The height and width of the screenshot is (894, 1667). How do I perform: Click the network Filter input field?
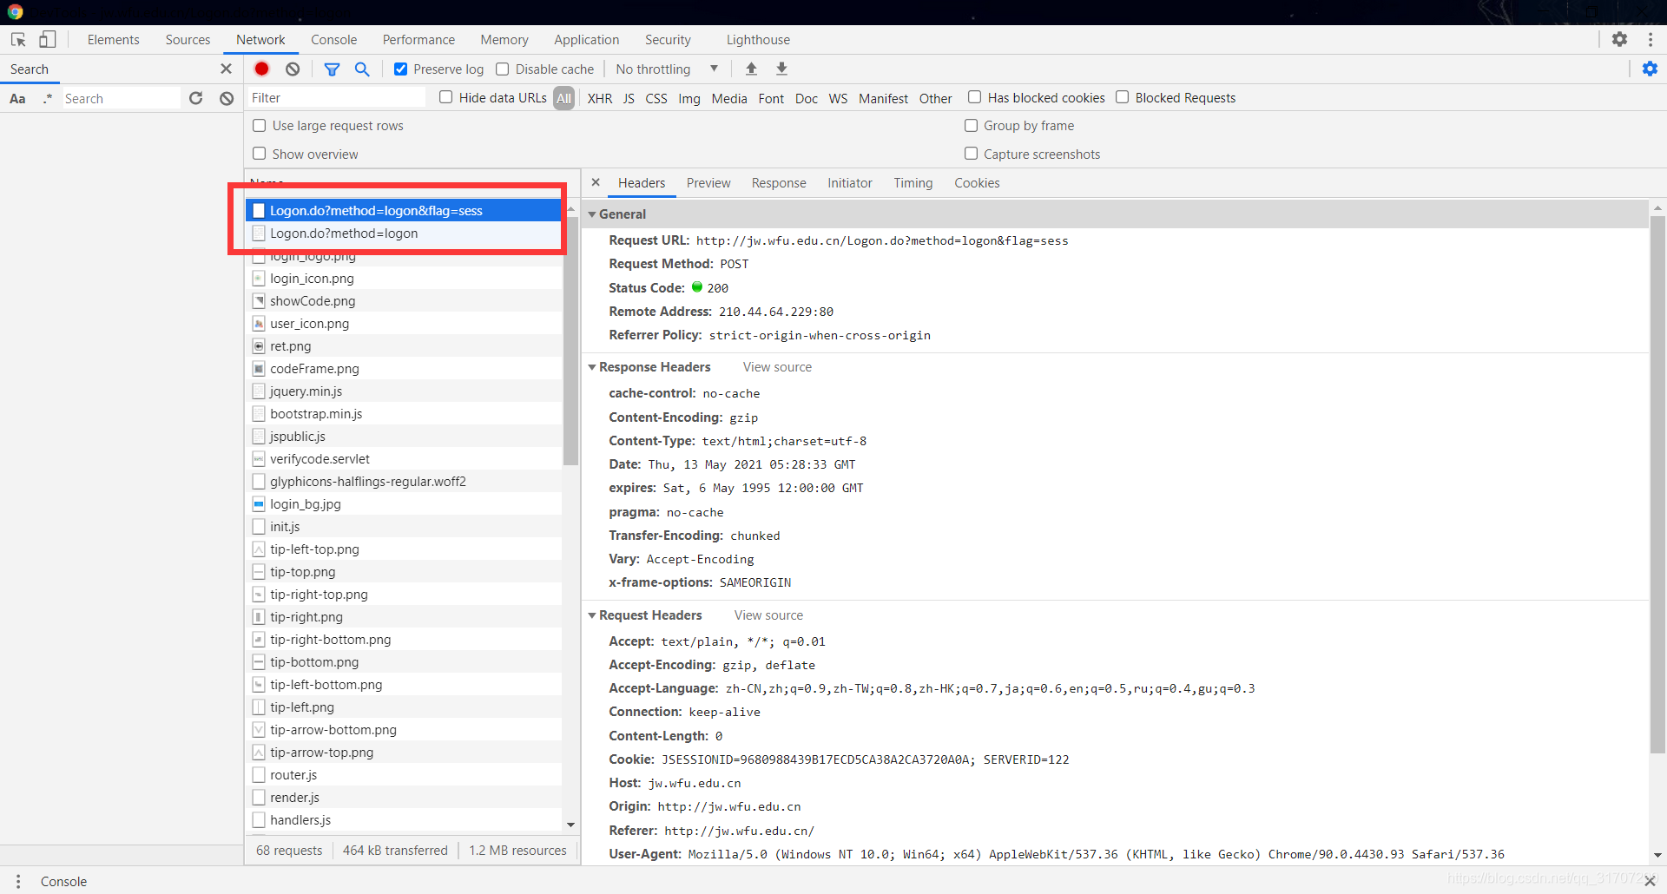tap(337, 98)
